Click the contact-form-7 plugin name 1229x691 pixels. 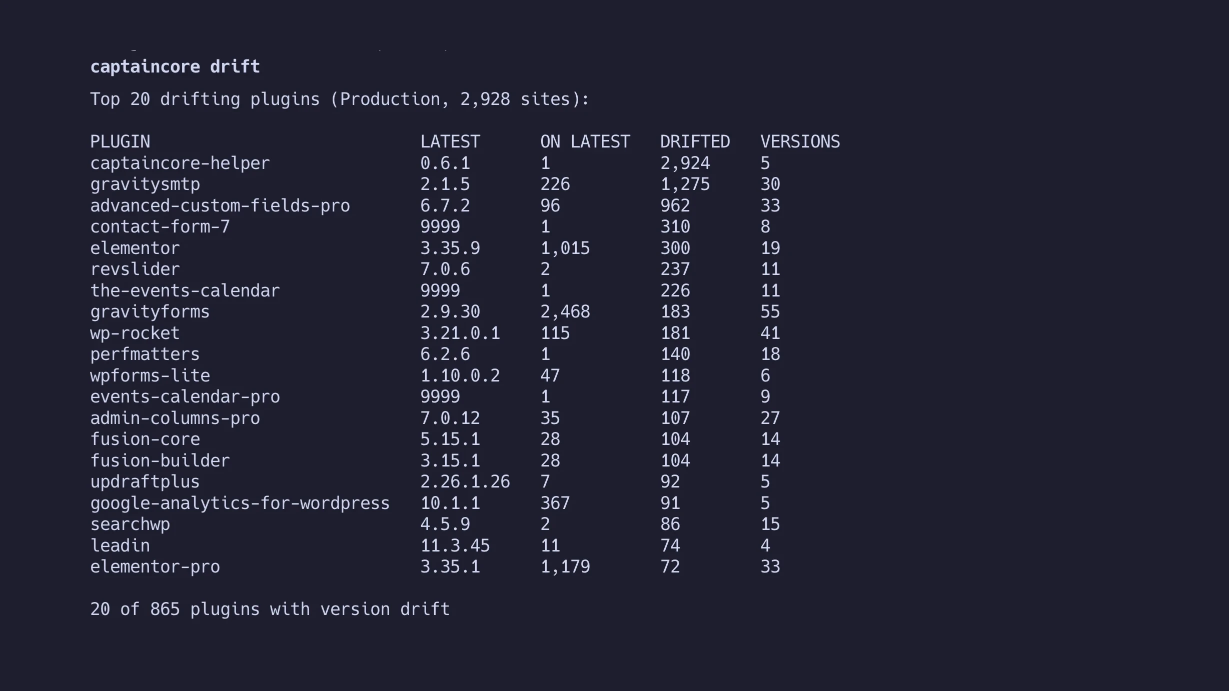pos(160,227)
